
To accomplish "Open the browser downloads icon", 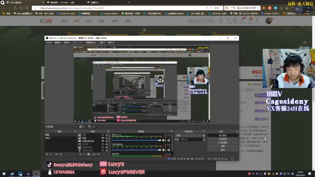I will point(282,8).
